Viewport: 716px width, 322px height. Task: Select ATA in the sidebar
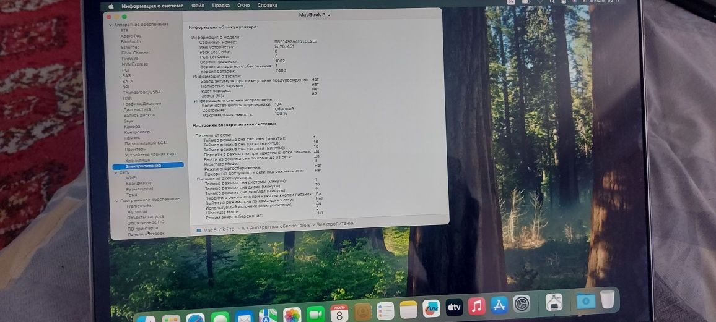[124, 30]
